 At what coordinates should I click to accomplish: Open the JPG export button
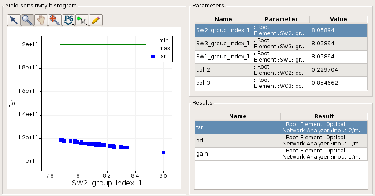click(x=68, y=20)
